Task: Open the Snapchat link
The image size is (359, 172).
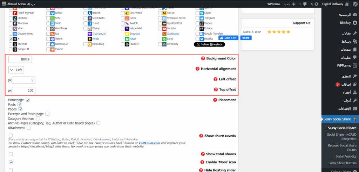Action: tap(135, 34)
